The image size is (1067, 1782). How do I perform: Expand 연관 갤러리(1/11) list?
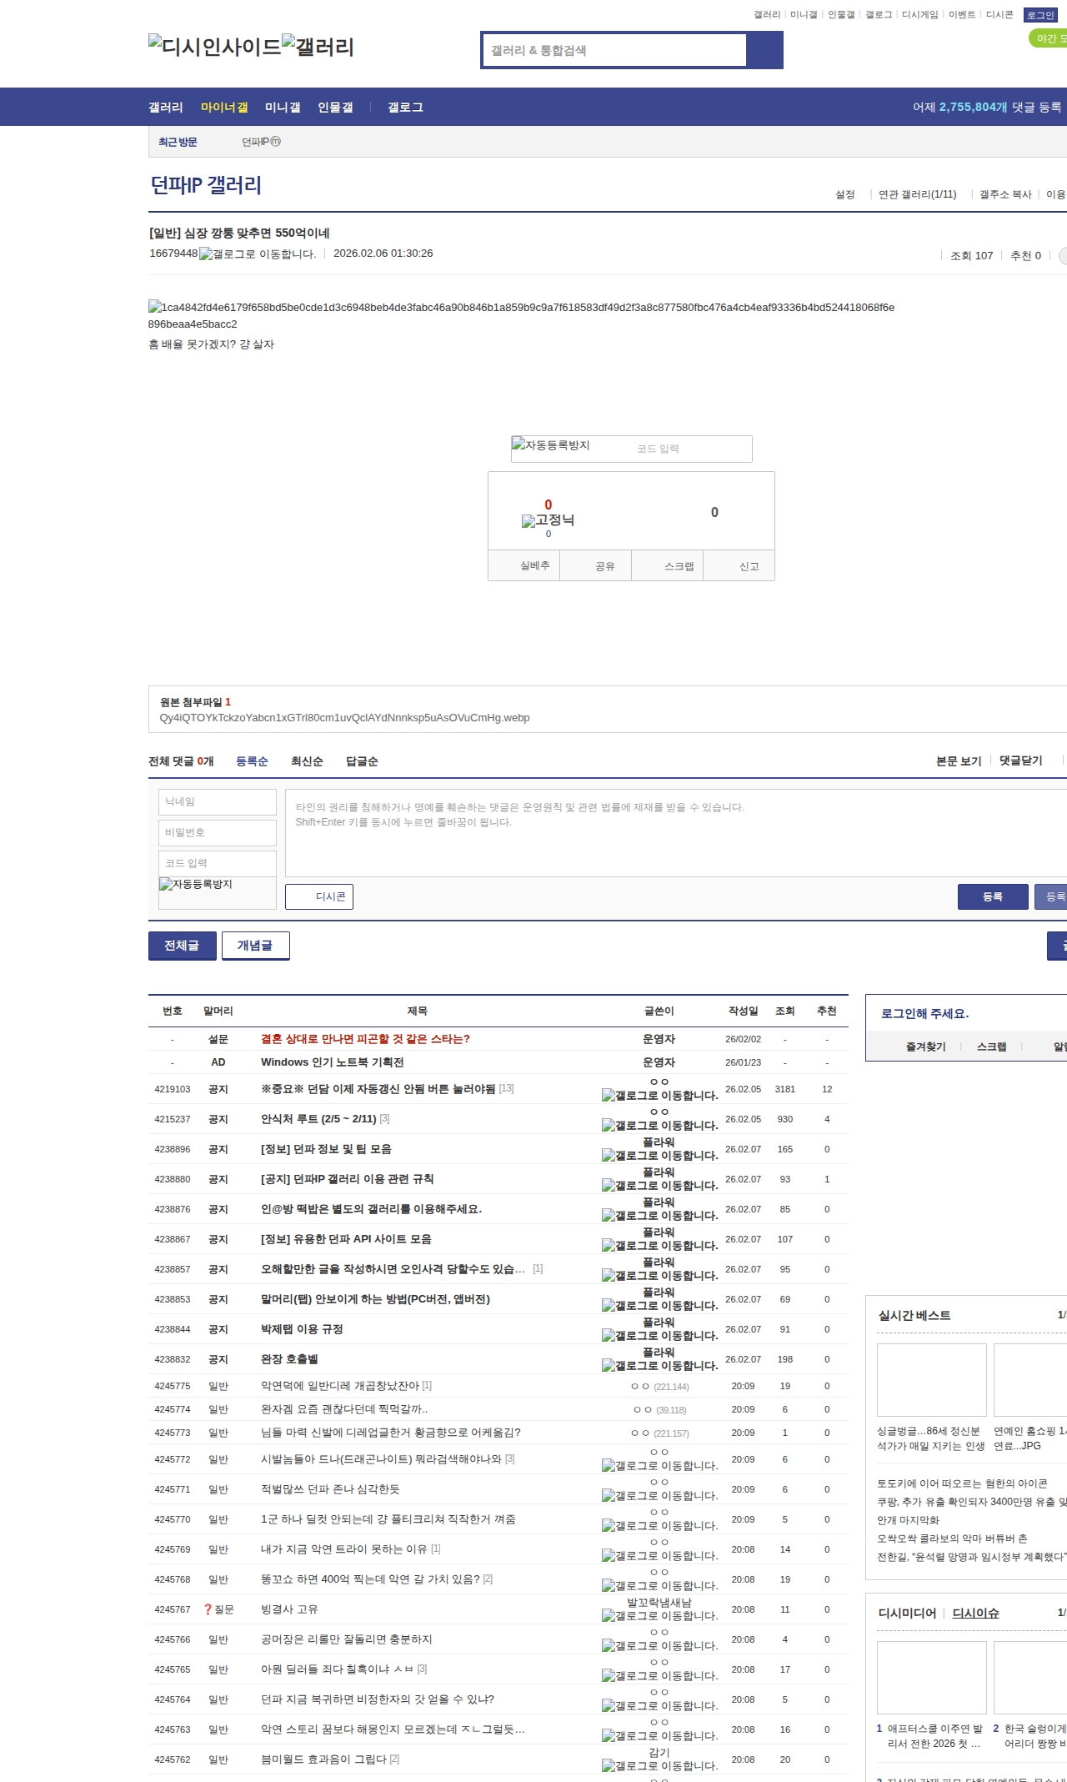pos(917,194)
